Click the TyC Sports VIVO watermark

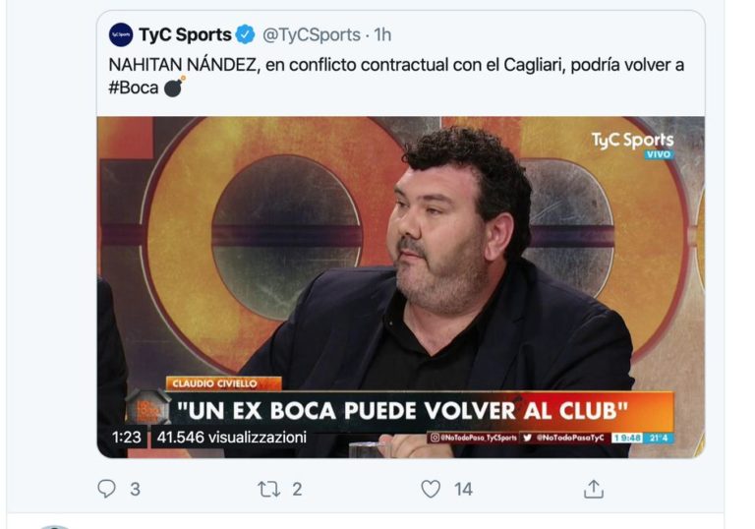(x=633, y=145)
